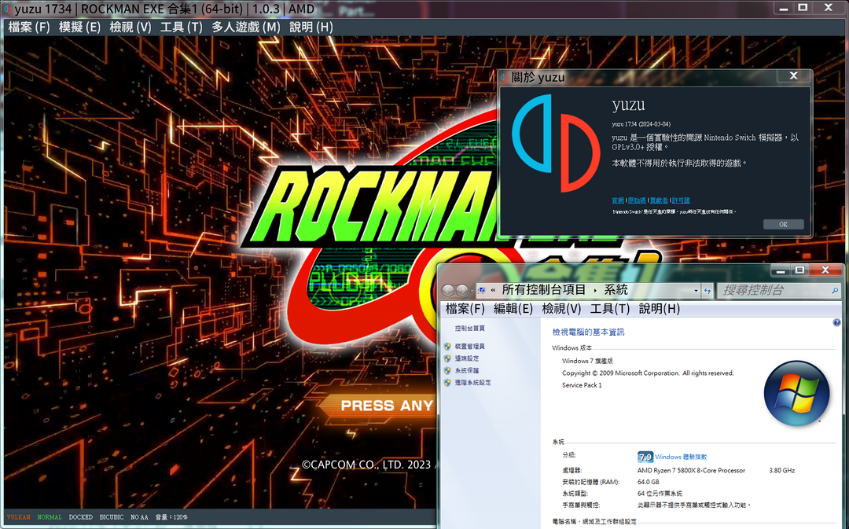Screen dimensions: 849x529
Task: Open the address bar history dropdown arrow
Action: coord(696,291)
